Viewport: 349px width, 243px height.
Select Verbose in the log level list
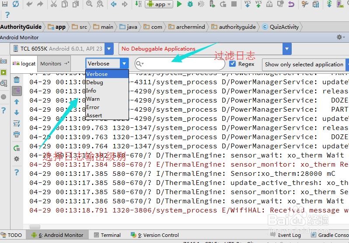click(107, 74)
